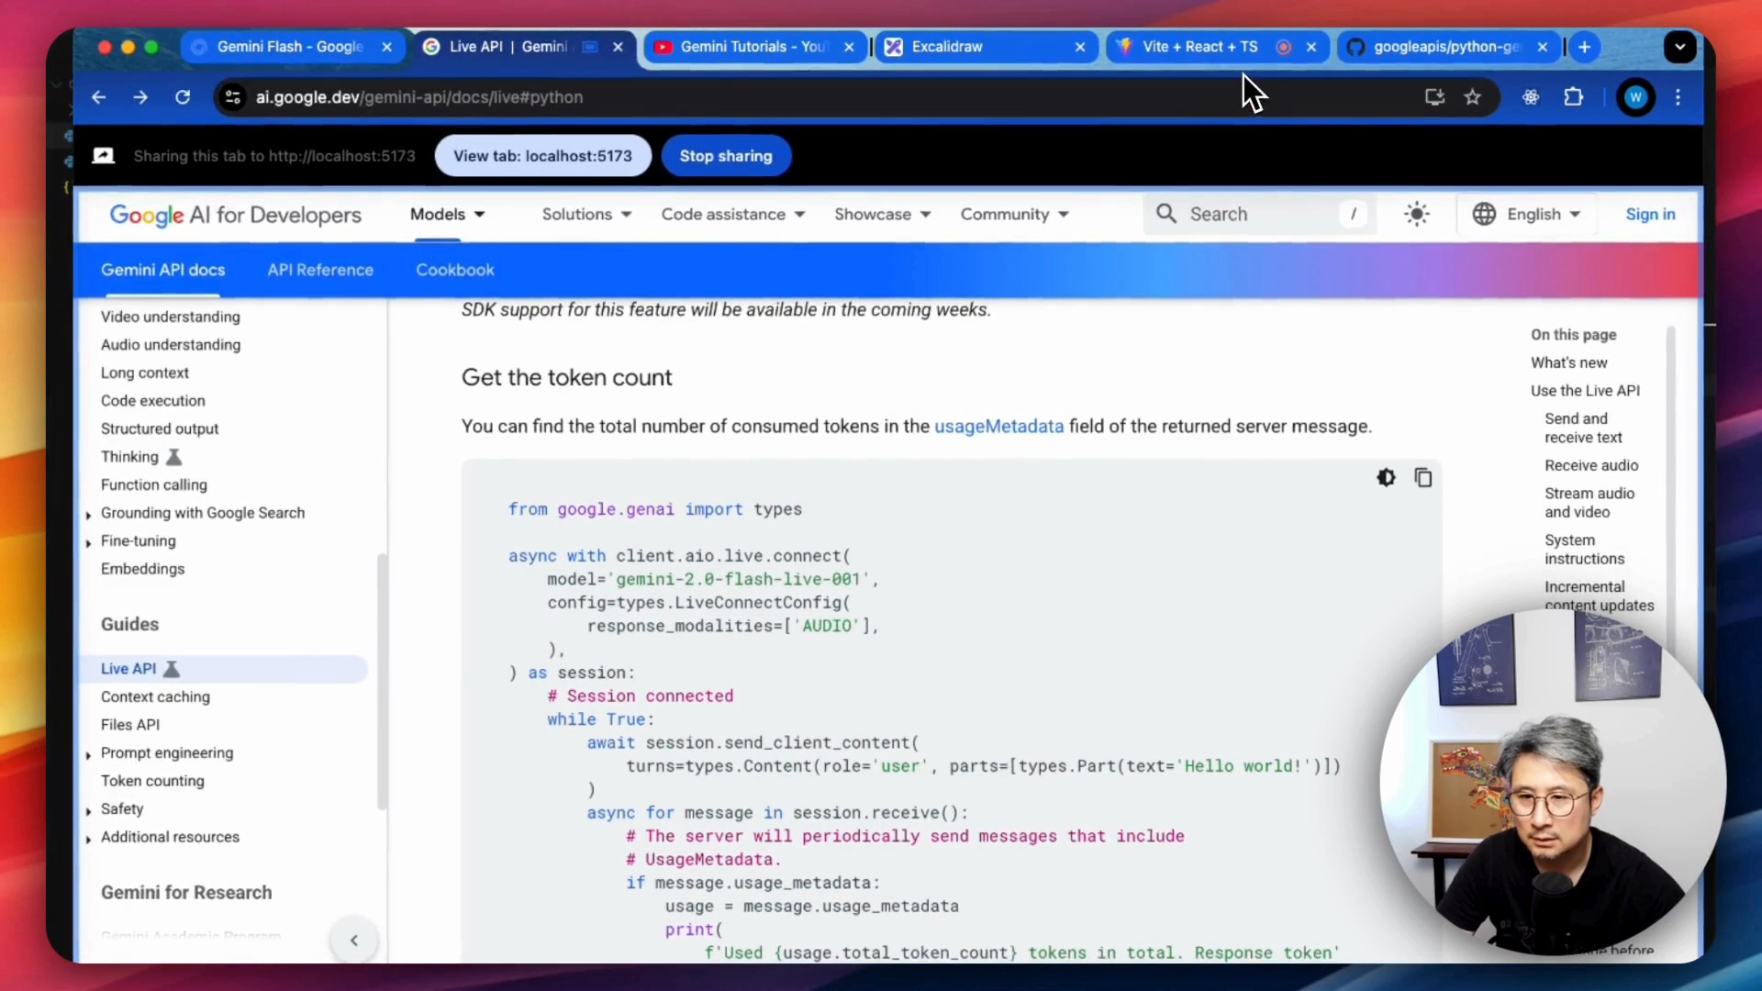Screen dimensions: 1762x991
Task: Bookmark this page with star icon
Action: [1473, 97]
